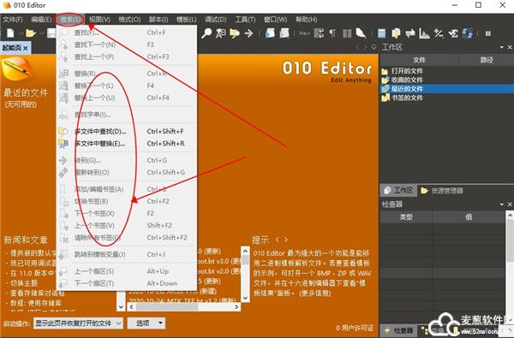Open the 视图(V) menu
Screen dimensions: 514x338
pos(99,20)
